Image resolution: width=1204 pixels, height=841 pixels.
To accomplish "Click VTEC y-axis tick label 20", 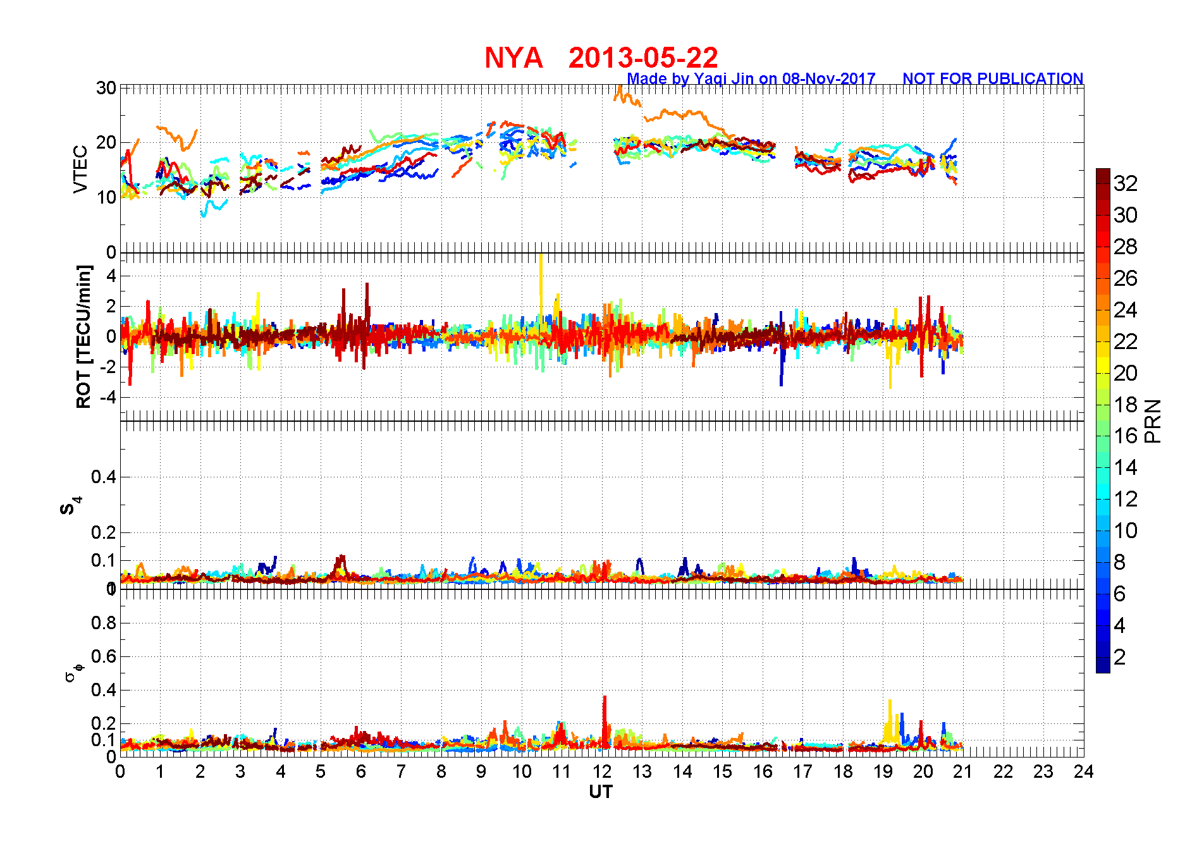I will 106,142.
